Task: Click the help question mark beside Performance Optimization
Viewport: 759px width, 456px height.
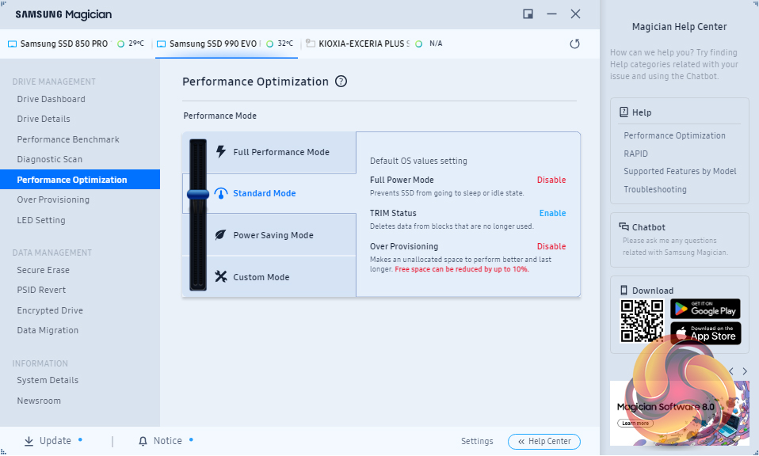Action: click(341, 82)
